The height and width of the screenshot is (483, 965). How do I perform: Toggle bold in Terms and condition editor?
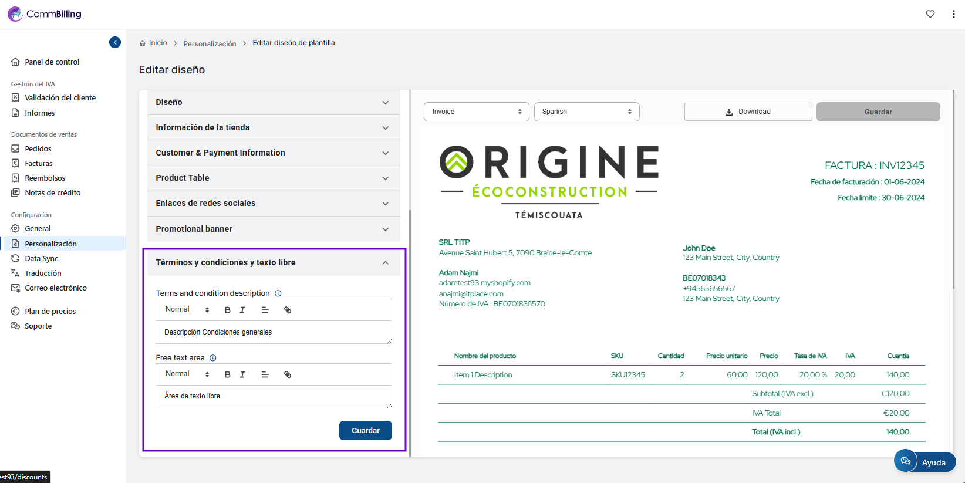click(x=228, y=310)
